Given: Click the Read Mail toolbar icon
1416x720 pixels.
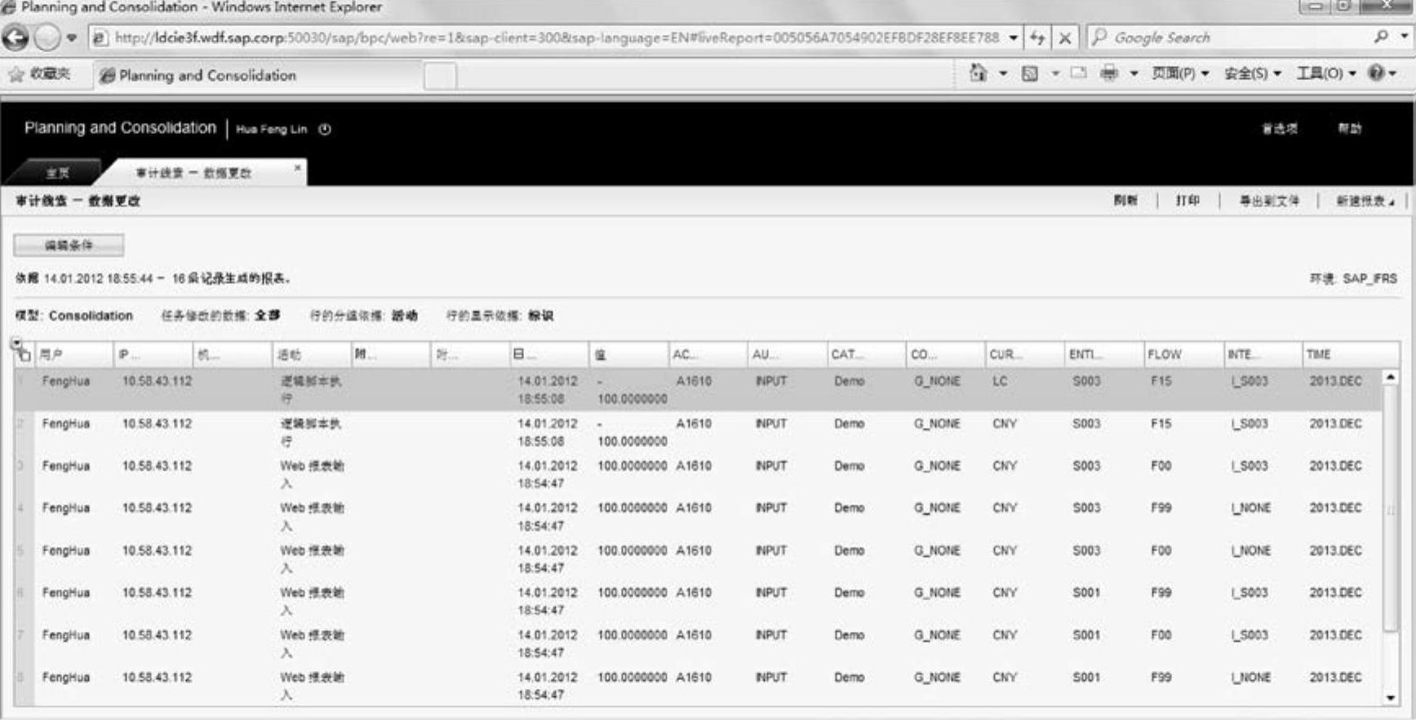Looking at the screenshot, I should (1078, 73).
